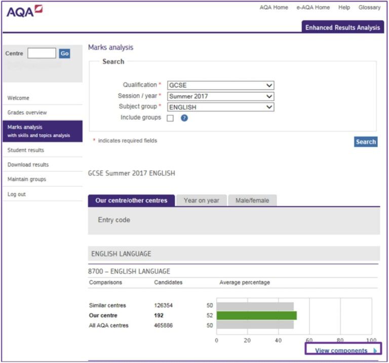Click the Centre number input field

(42, 53)
